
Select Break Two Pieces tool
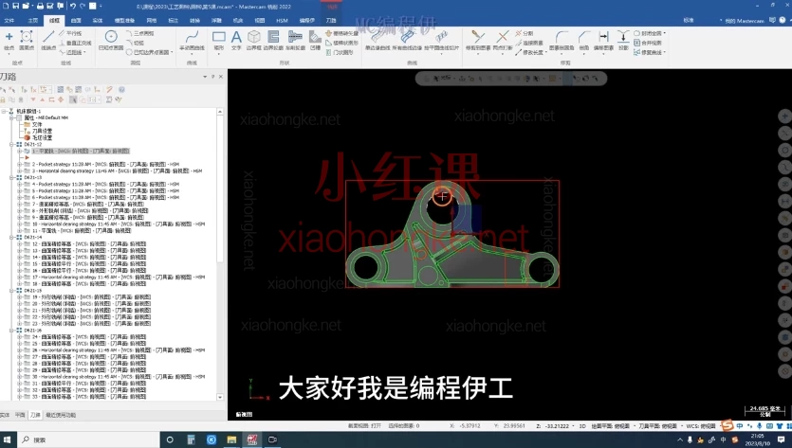coord(502,41)
